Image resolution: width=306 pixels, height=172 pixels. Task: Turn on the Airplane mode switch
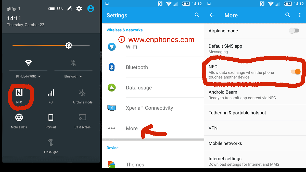pyautogui.click(x=294, y=31)
